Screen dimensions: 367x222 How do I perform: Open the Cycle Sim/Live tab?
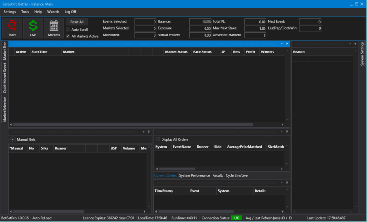pos(236,175)
